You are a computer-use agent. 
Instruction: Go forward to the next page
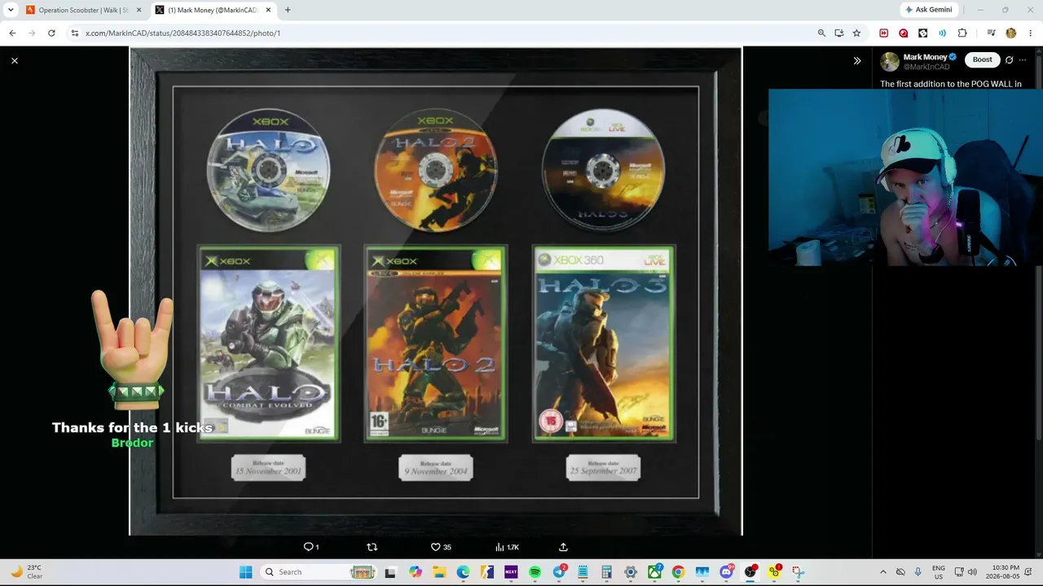[x=32, y=33]
